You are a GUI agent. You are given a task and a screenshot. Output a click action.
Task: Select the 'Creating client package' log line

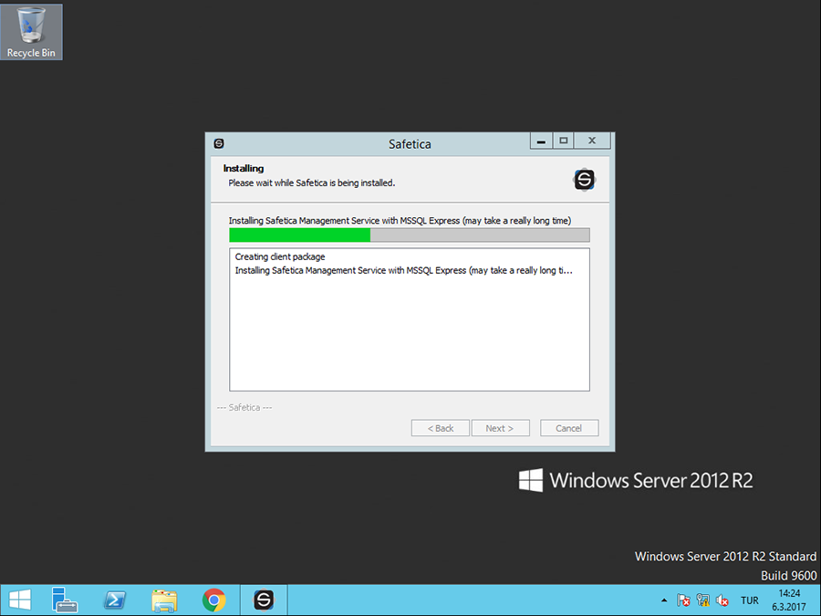(x=280, y=256)
